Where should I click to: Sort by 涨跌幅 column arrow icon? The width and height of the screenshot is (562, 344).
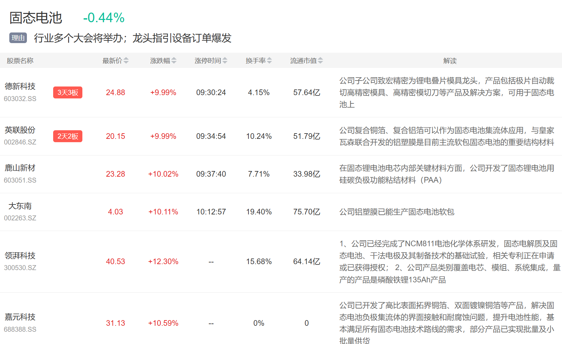[174, 61]
